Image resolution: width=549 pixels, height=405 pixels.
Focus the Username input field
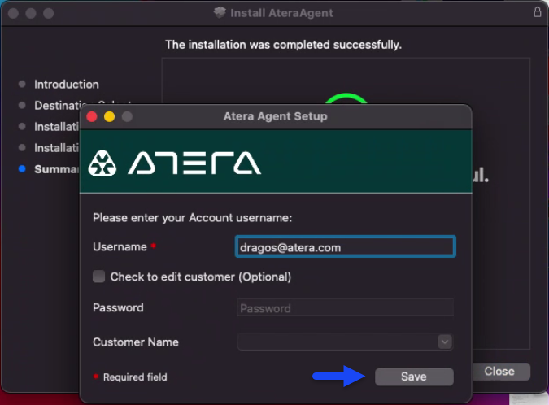pyautogui.click(x=345, y=247)
